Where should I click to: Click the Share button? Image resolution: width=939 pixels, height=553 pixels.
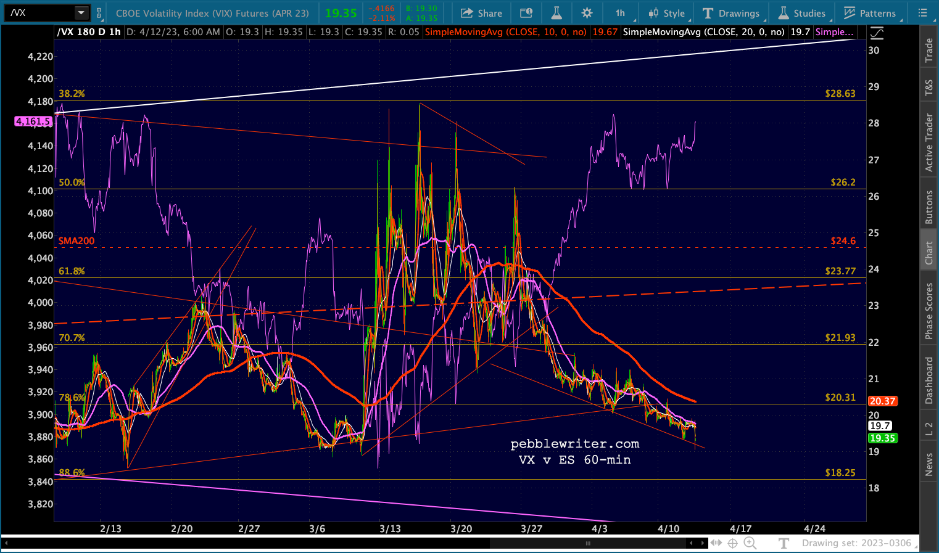pyautogui.click(x=481, y=13)
